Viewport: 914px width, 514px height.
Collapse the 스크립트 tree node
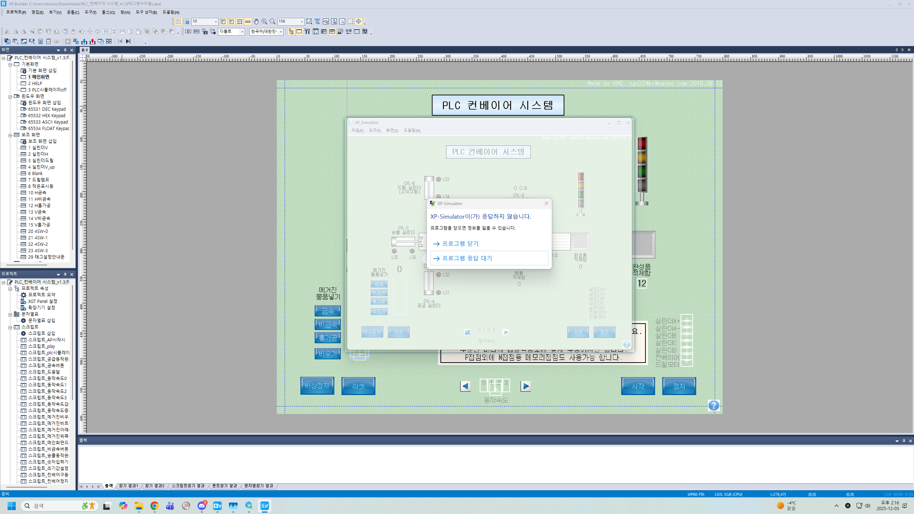coord(10,327)
